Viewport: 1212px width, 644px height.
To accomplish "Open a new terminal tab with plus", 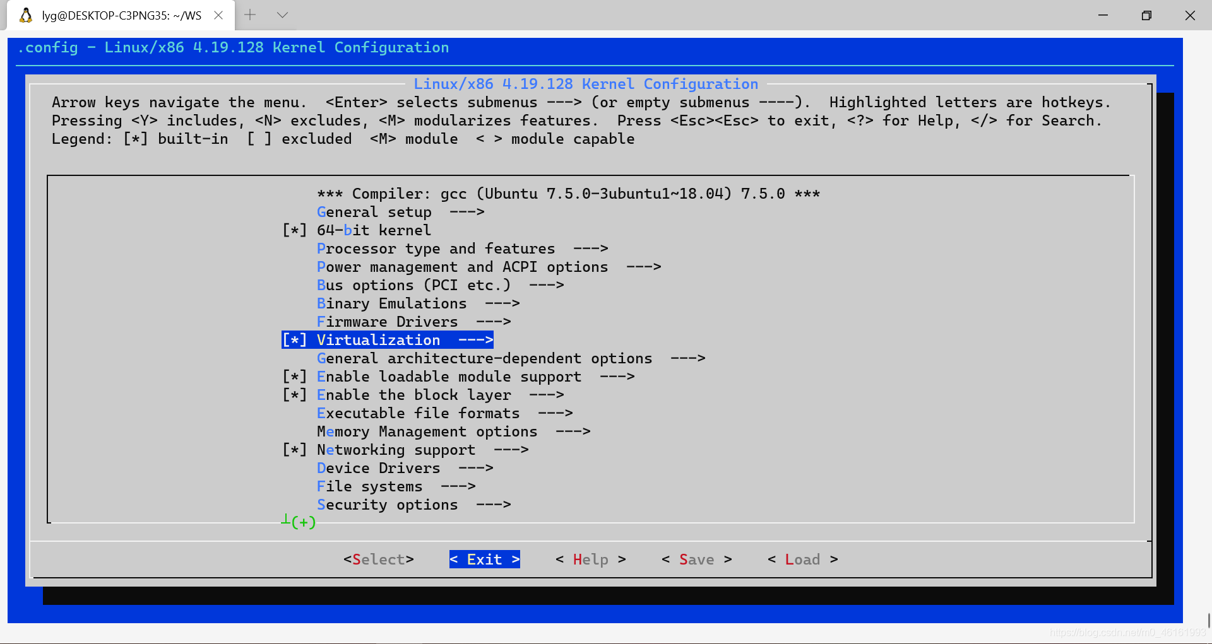I will [x=250, y=15].
